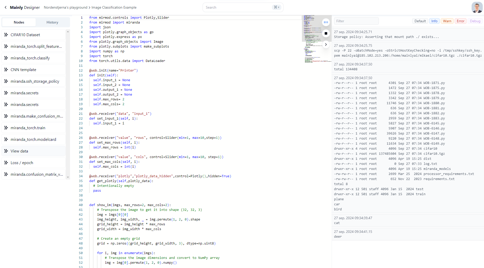Click the View data node icon
This screenshot has height=268, width=484.
(x=6, y=151)
